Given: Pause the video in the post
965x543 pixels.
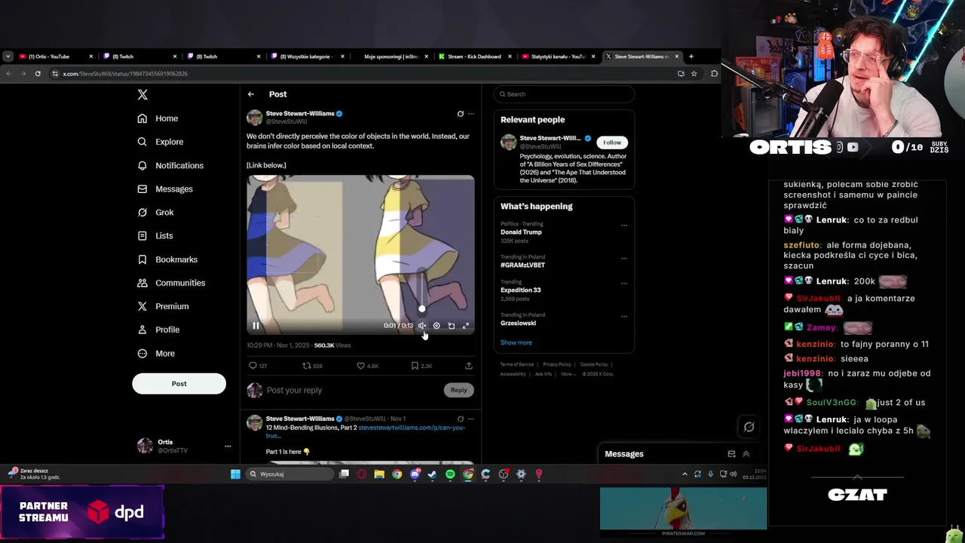Looking at the screenshot, I should tap(256, 326).
